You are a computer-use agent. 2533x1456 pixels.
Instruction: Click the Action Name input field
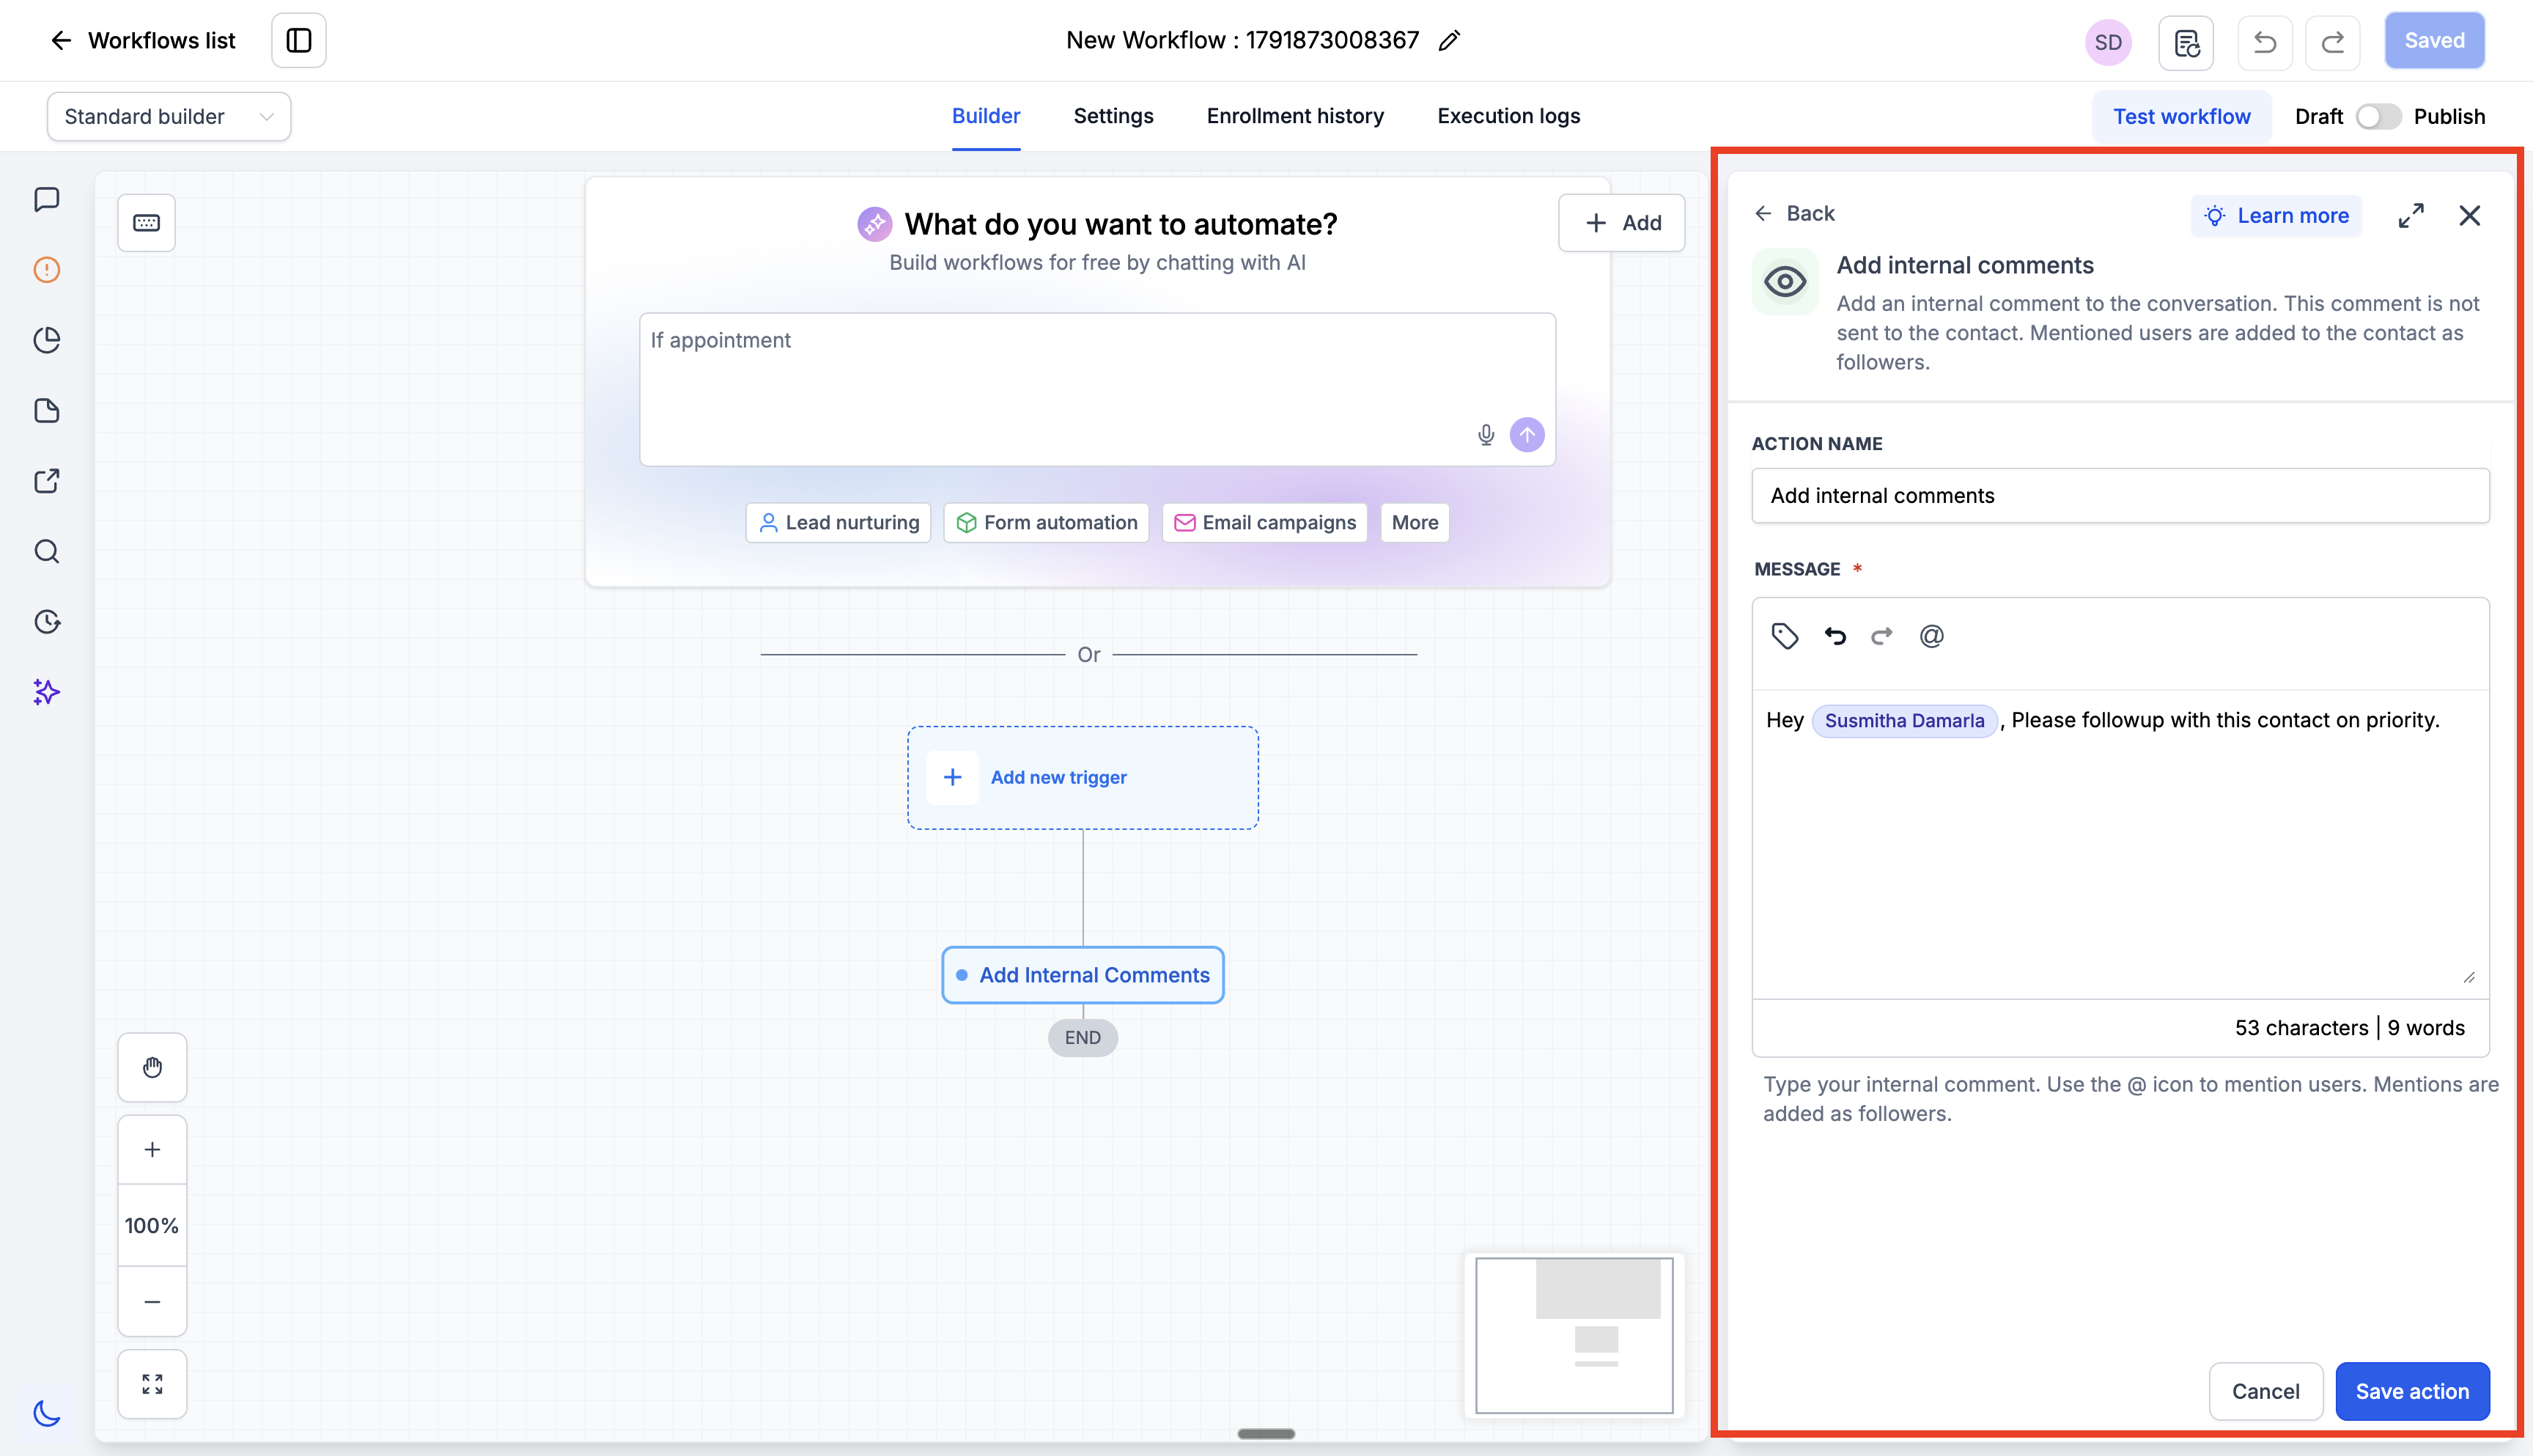coord(2120,496)
